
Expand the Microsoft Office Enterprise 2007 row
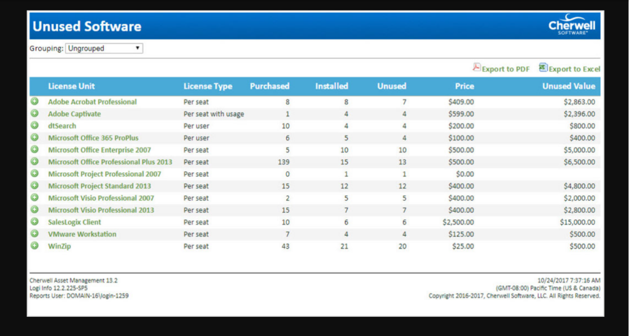(x=34, y=150)
